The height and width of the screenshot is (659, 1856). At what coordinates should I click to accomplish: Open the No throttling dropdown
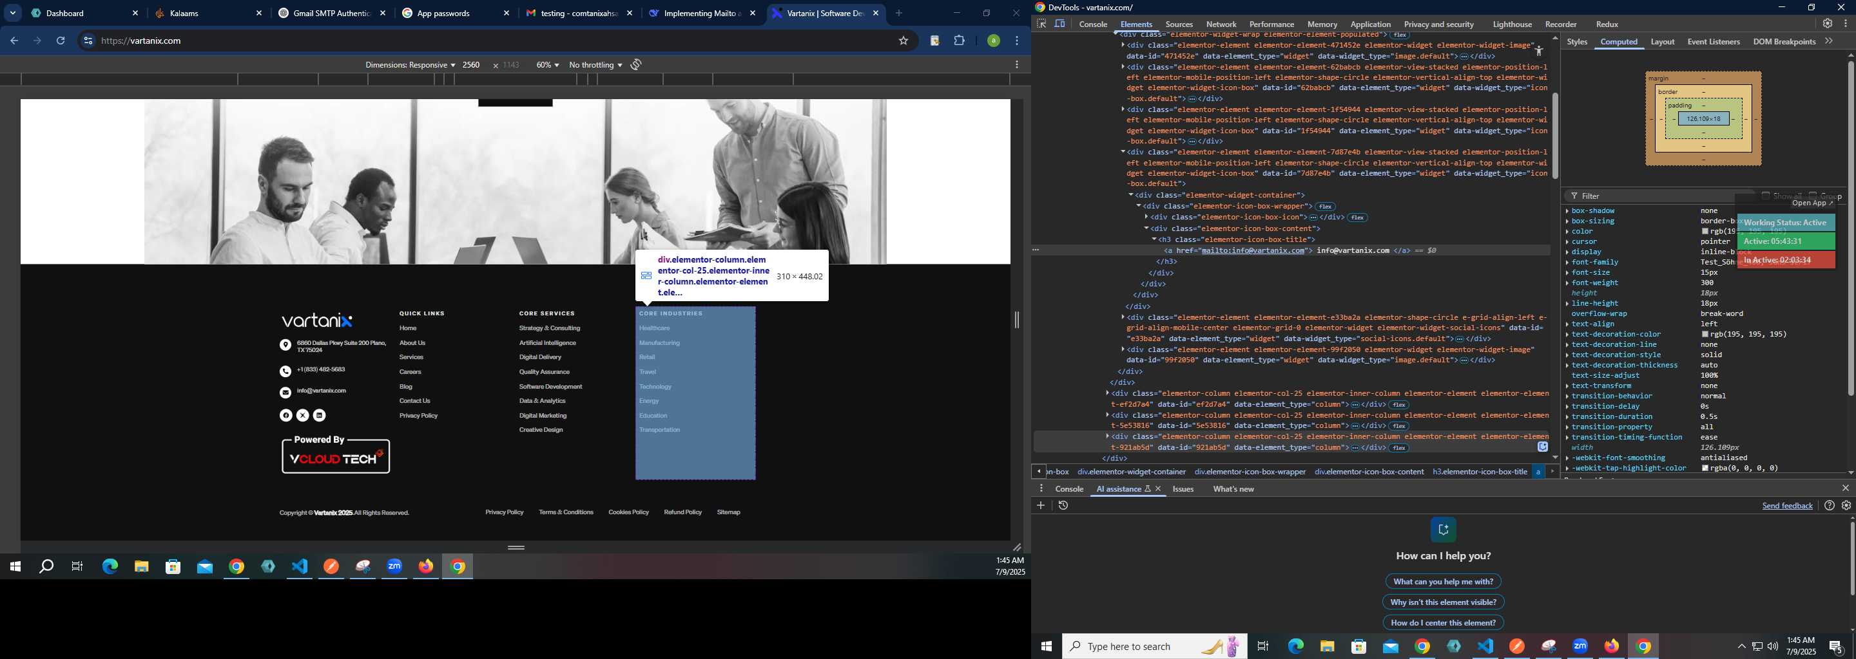pyautogui.click(x=595, y=65)
